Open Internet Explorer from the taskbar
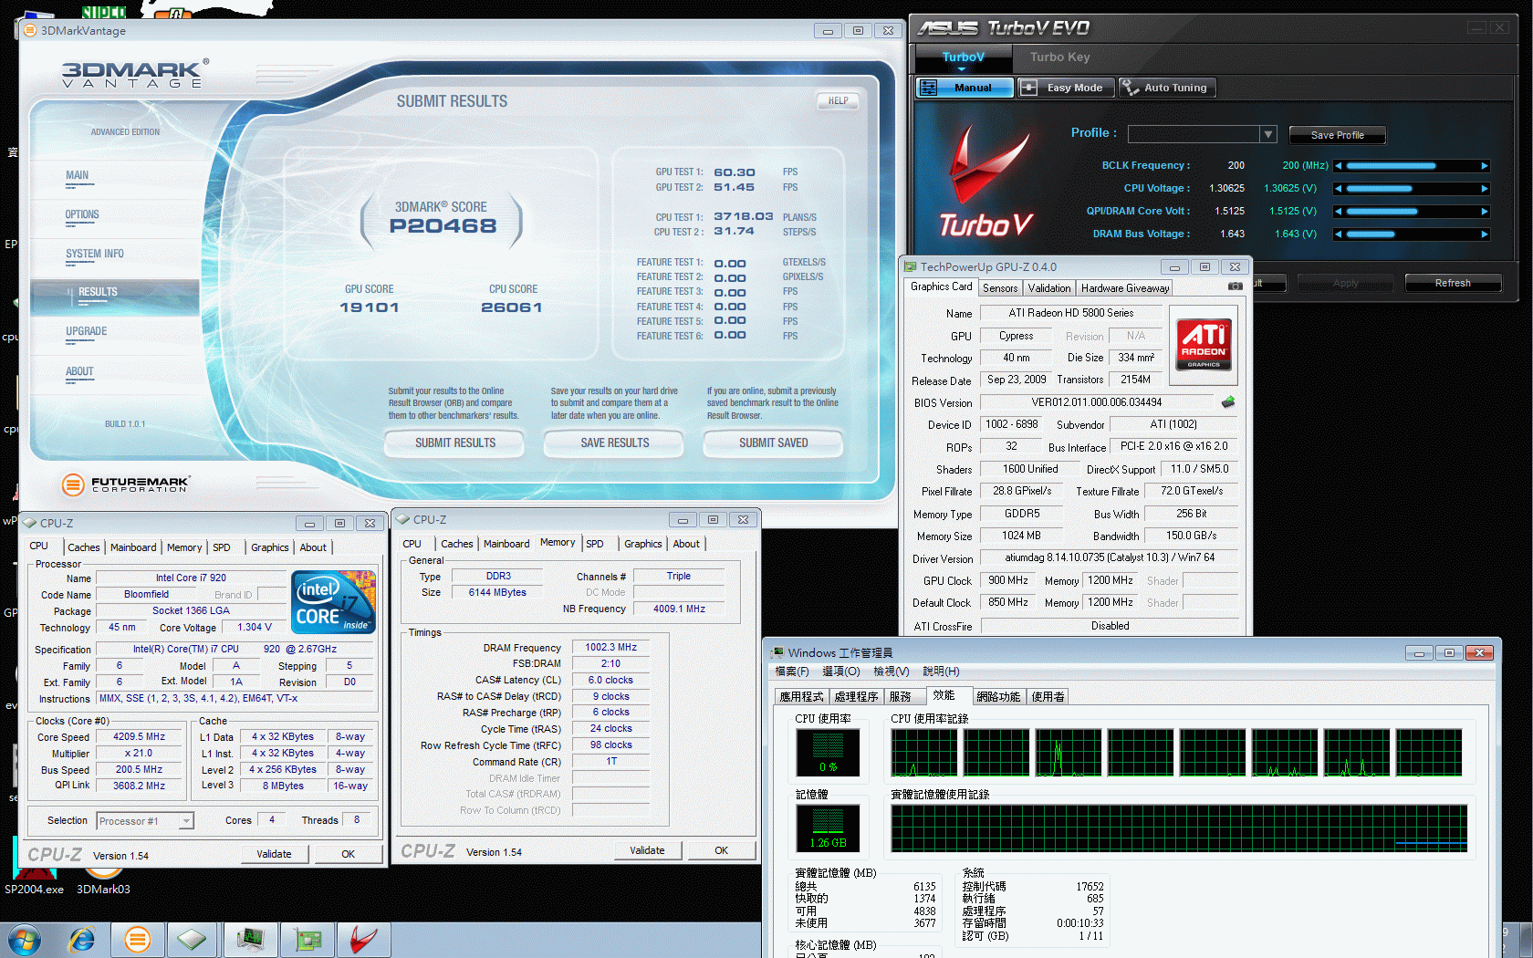The height and width of the screenshot is (958, 1533). [x=82, y=939]
